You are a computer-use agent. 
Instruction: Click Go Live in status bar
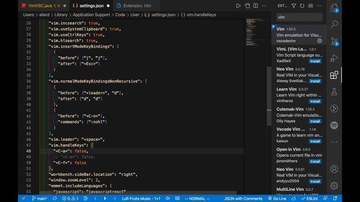coord(277,198)
